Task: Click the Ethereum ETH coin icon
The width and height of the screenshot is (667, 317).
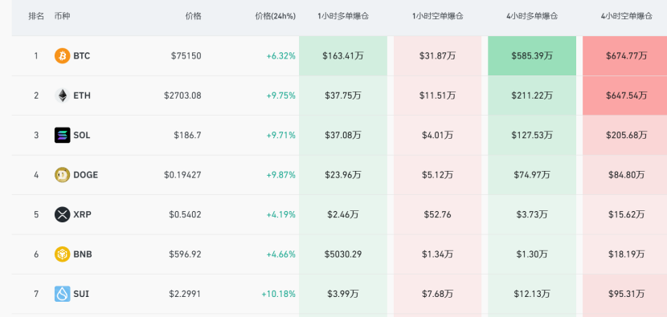Action: tap(62, 96)
